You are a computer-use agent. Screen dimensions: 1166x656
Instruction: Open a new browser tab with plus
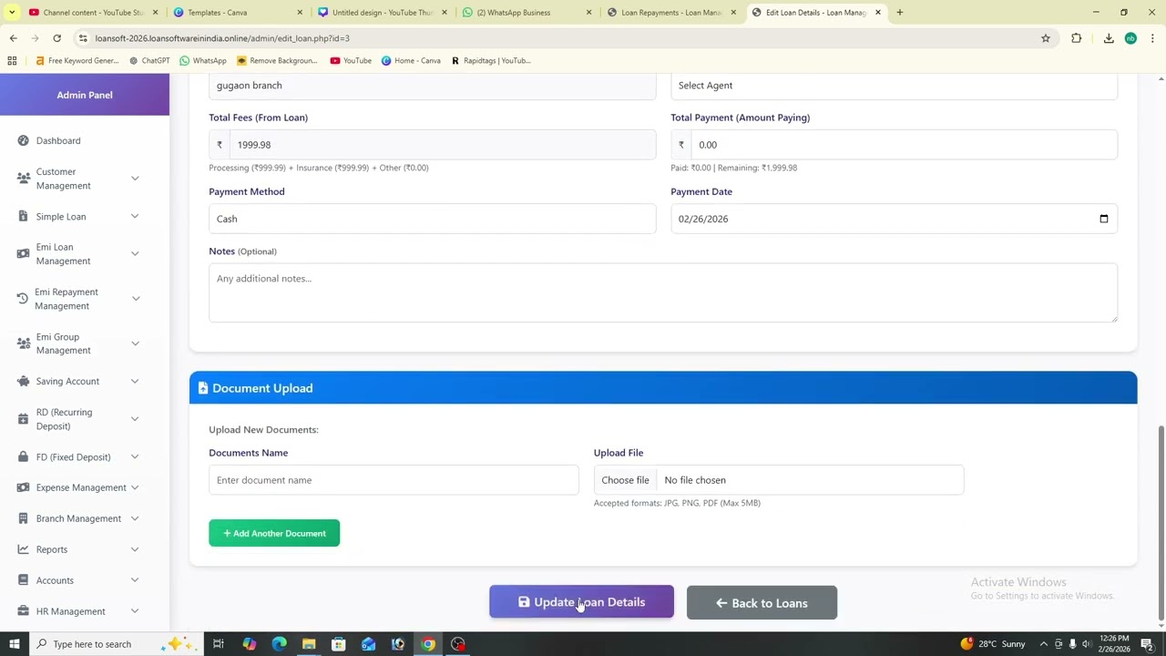click(899, 12)
